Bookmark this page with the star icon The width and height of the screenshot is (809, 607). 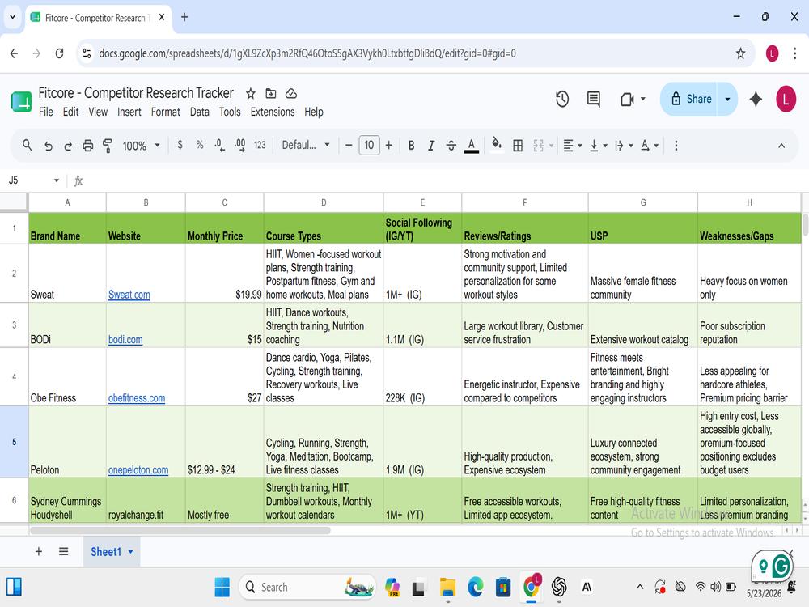740,53
